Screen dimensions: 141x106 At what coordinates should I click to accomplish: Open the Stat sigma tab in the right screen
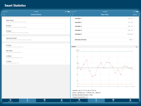tap(96, 100)
